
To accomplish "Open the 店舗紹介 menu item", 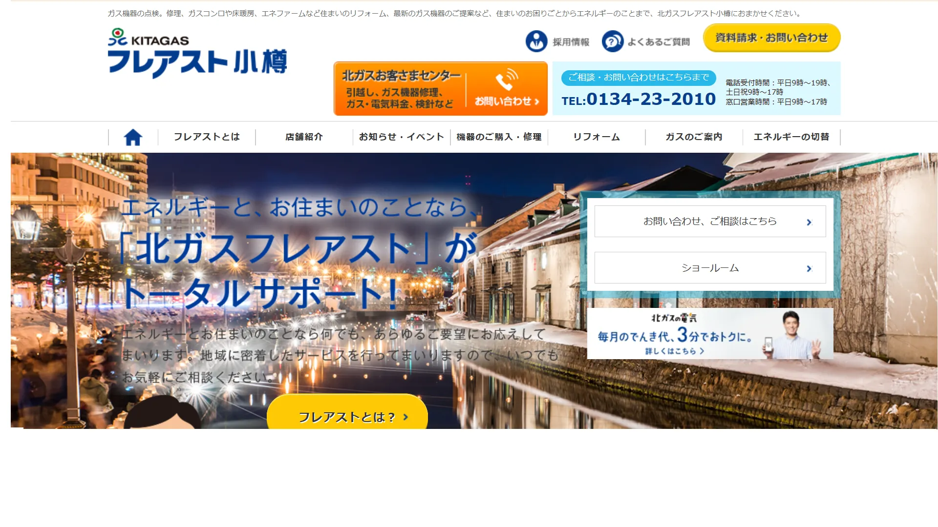I will point(304,137).
